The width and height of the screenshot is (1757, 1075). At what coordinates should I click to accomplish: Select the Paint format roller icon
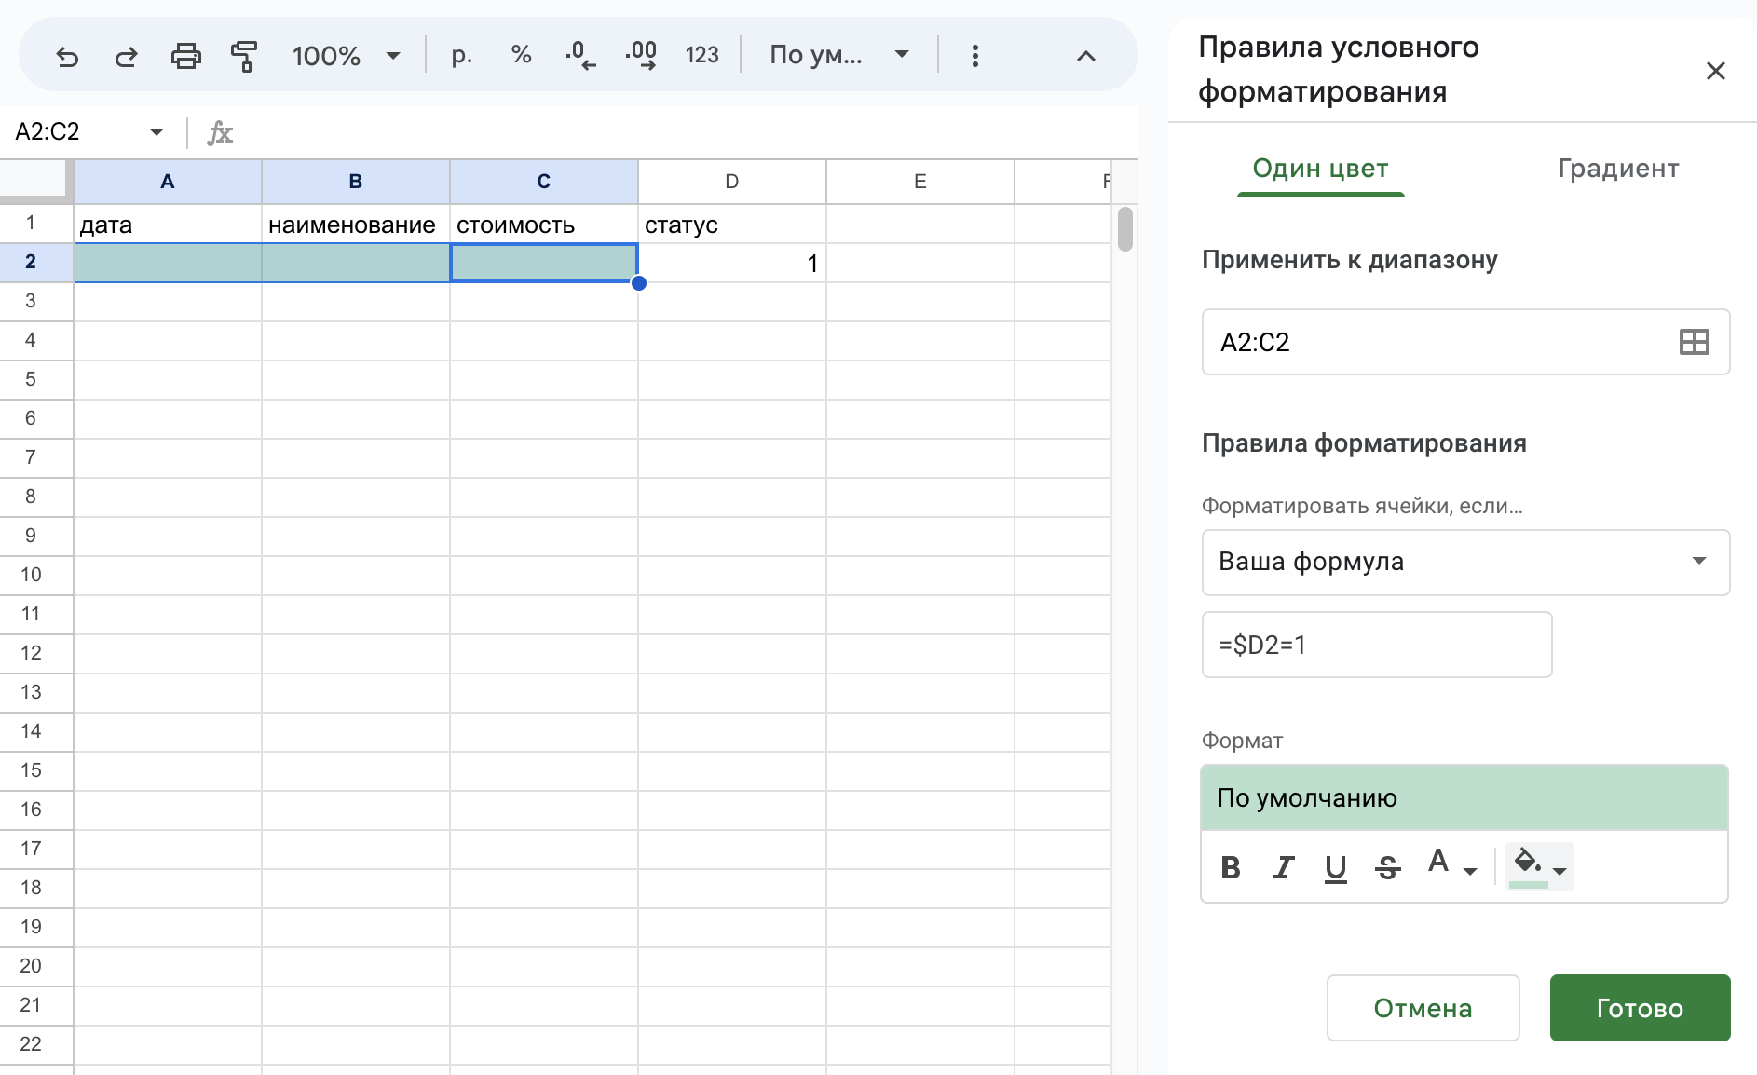pyautogui.click(x=244, y=56)
